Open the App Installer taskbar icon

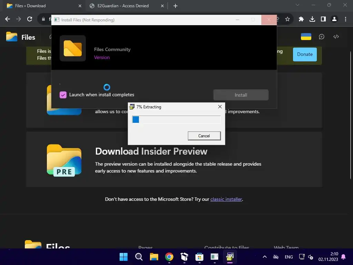(214, 257)
